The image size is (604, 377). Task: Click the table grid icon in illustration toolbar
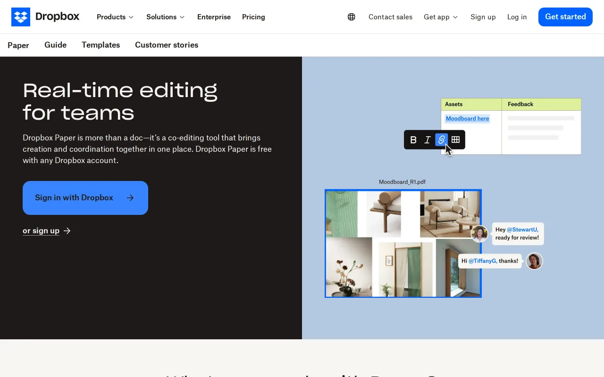(x=455, y=139)
